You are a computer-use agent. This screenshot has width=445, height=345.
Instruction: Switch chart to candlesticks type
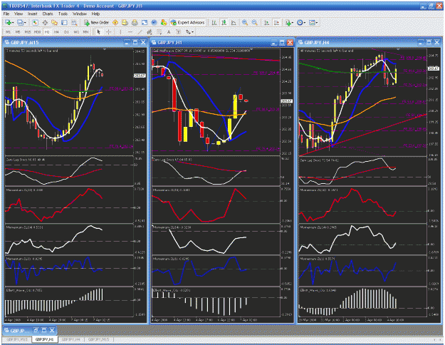[x=224, y=22]
